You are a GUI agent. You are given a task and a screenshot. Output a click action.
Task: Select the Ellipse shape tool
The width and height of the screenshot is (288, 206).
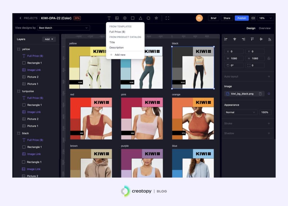click(148, 18)
